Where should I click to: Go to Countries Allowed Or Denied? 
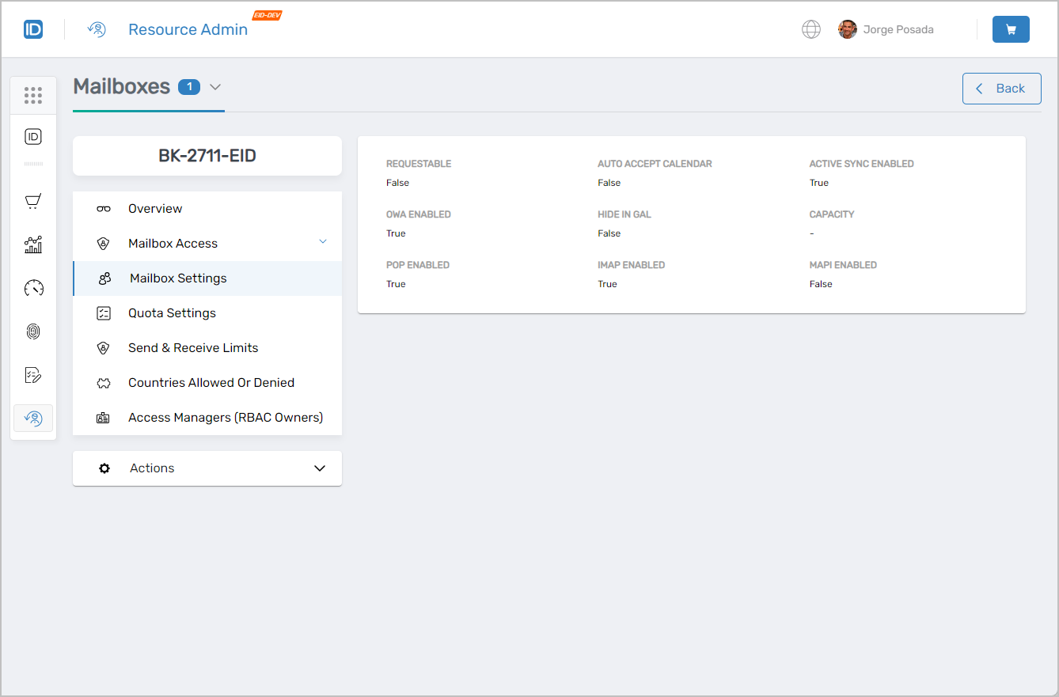(211, 383)
